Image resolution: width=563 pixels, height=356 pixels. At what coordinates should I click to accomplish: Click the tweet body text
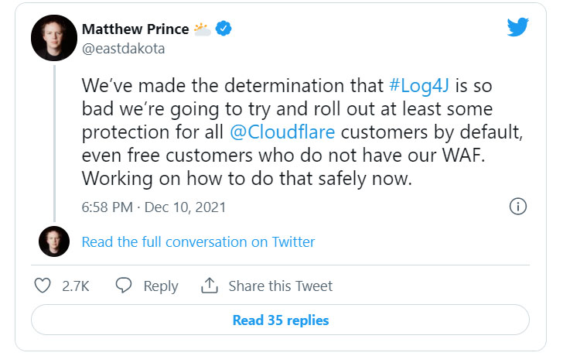coord(286,132)
